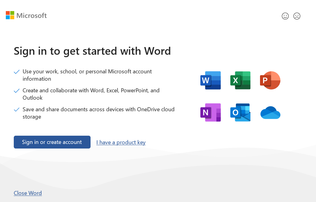
Task: Click checkmark beside Create and collaborate line
Action: point(17,91)
